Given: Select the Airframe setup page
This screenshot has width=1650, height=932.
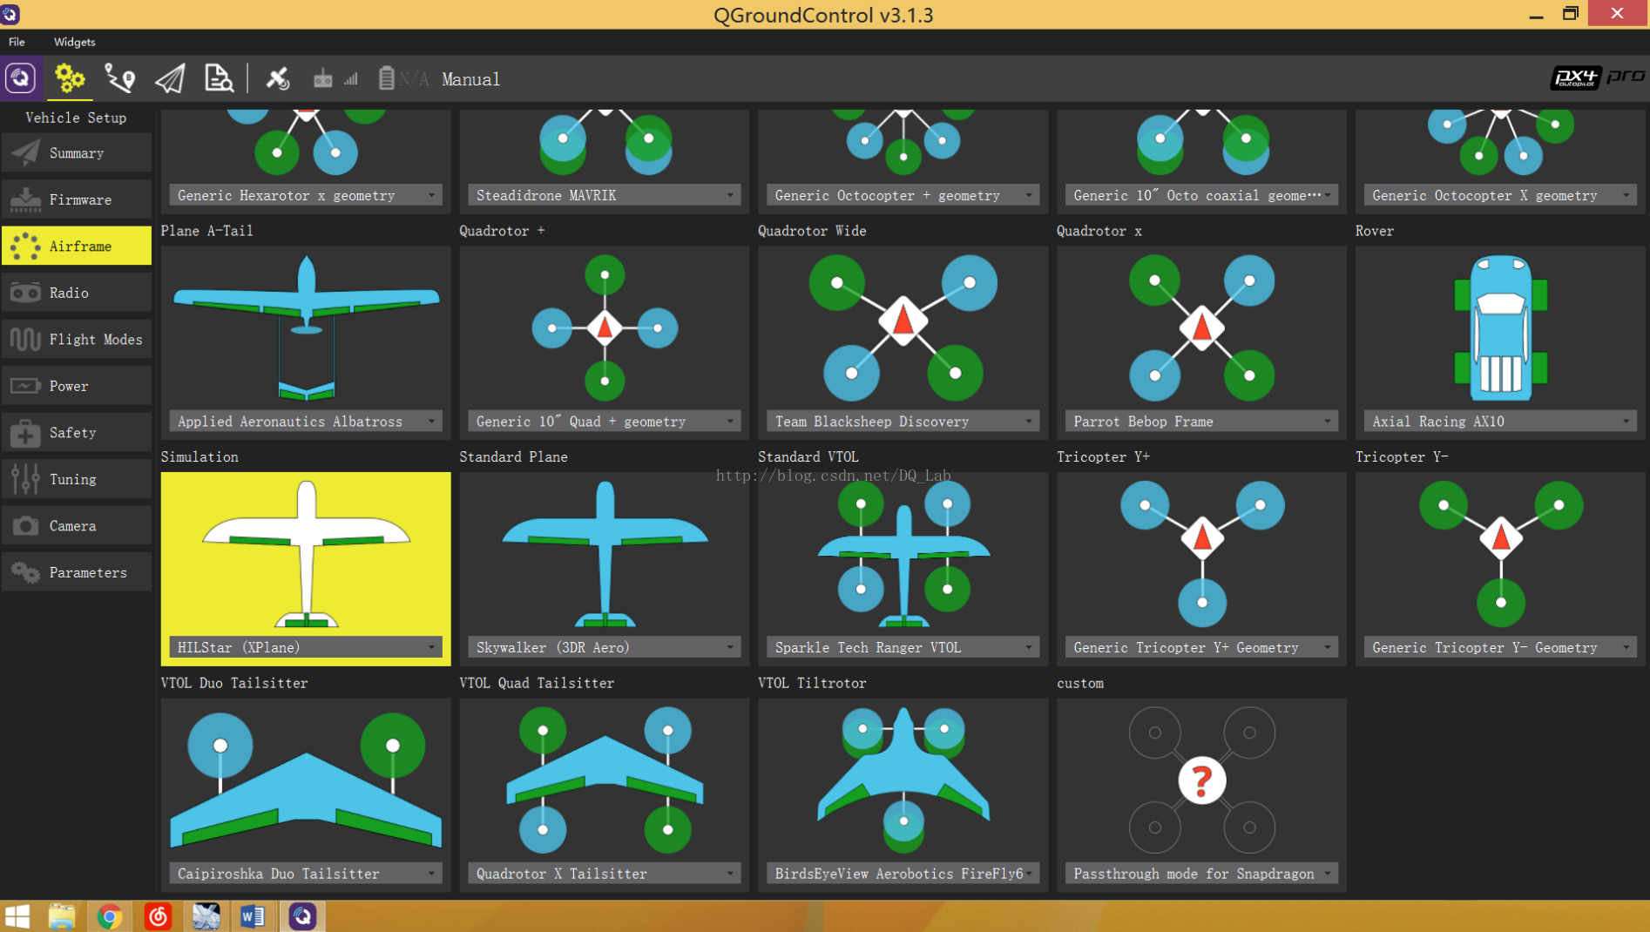Looking at the screenshot, I should click(x=77, y=247).
